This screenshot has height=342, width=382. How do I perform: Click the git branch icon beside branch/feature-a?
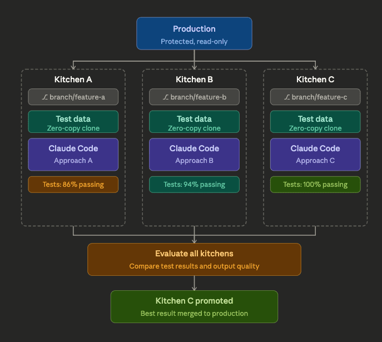pos(45,97)
